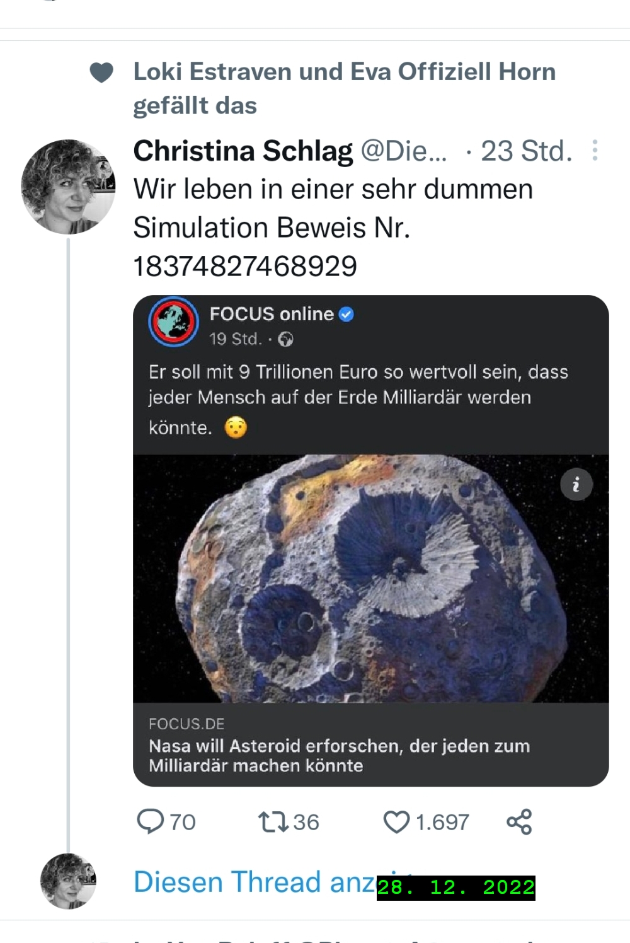This screenshot has width=630, height=943.
Task: Click the retweet arrows icon
Action: click(273, 821)
